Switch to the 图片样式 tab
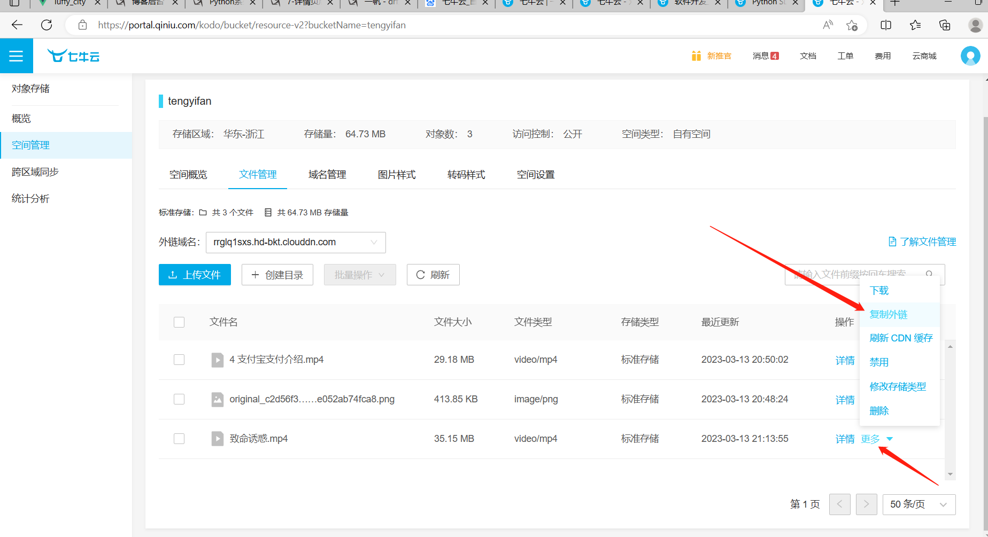 (x=397, y=175)
